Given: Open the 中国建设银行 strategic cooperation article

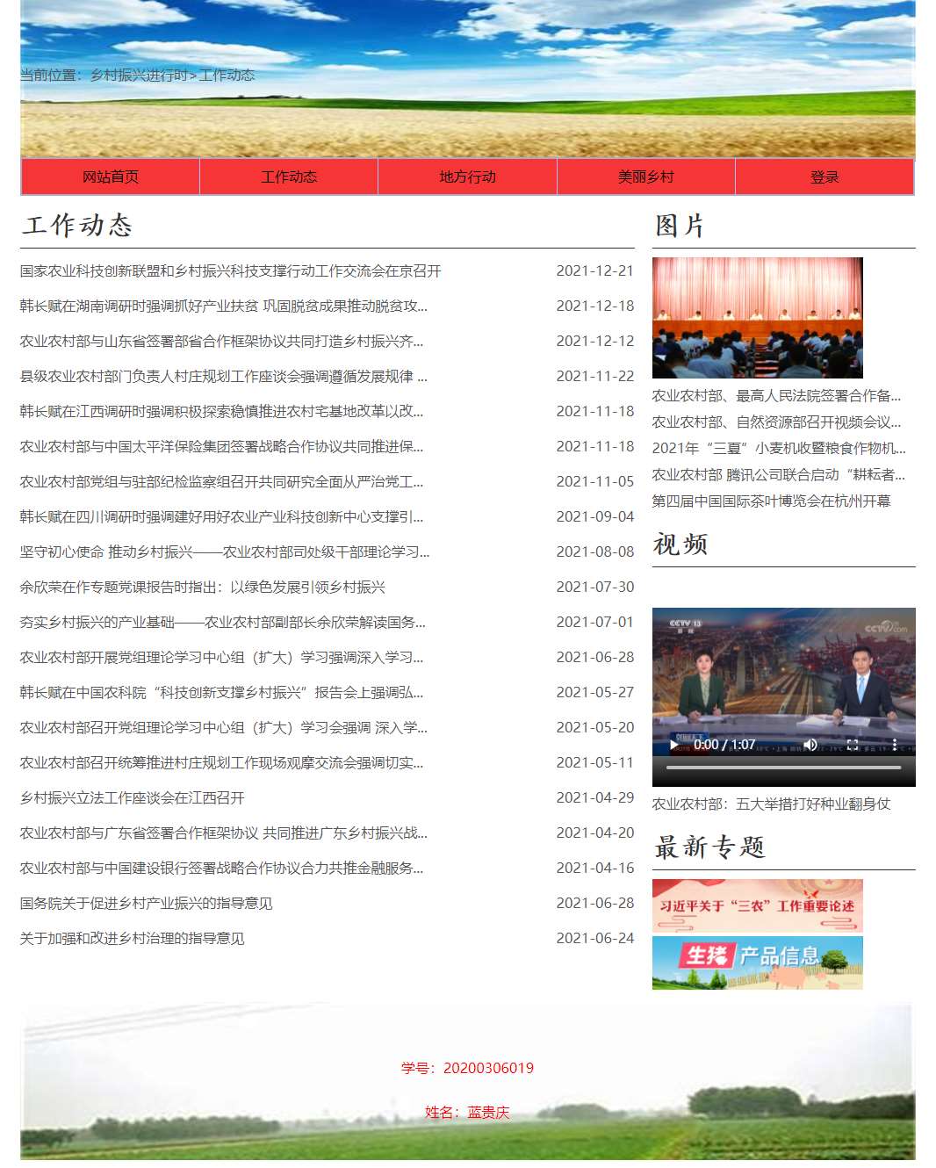Looking at the screenshot, I should tap(221, 869).
